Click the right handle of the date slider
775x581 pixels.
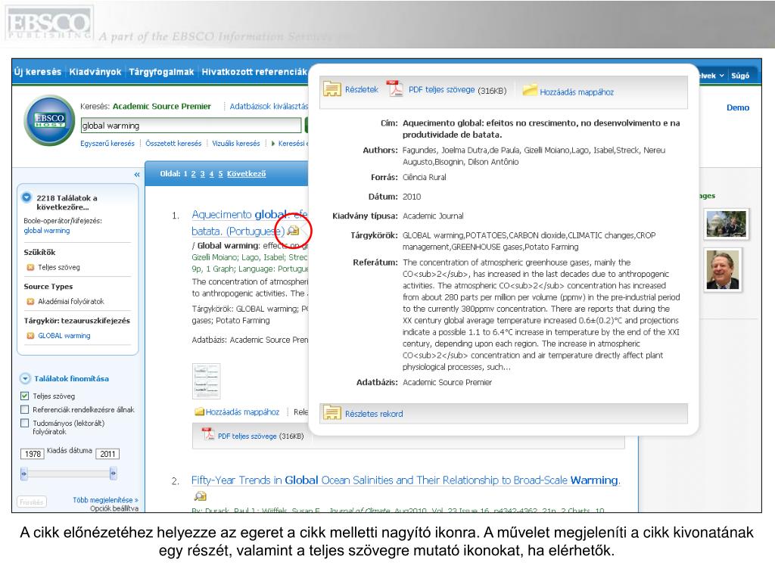(114, 474)
